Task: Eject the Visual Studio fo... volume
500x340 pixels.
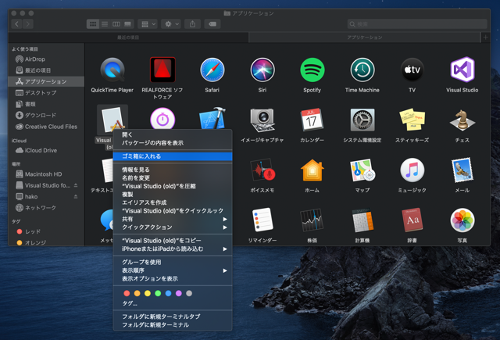Action: pyautogui.click(x=76, y=185)
